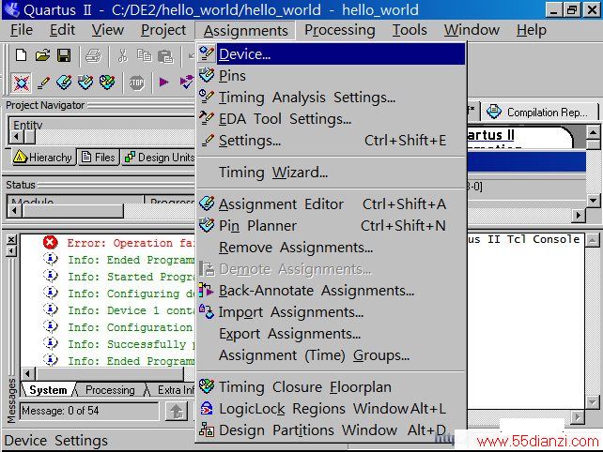Open the Processing menu
The height and width of the screenshot is (452, 603).
point(340,30)
